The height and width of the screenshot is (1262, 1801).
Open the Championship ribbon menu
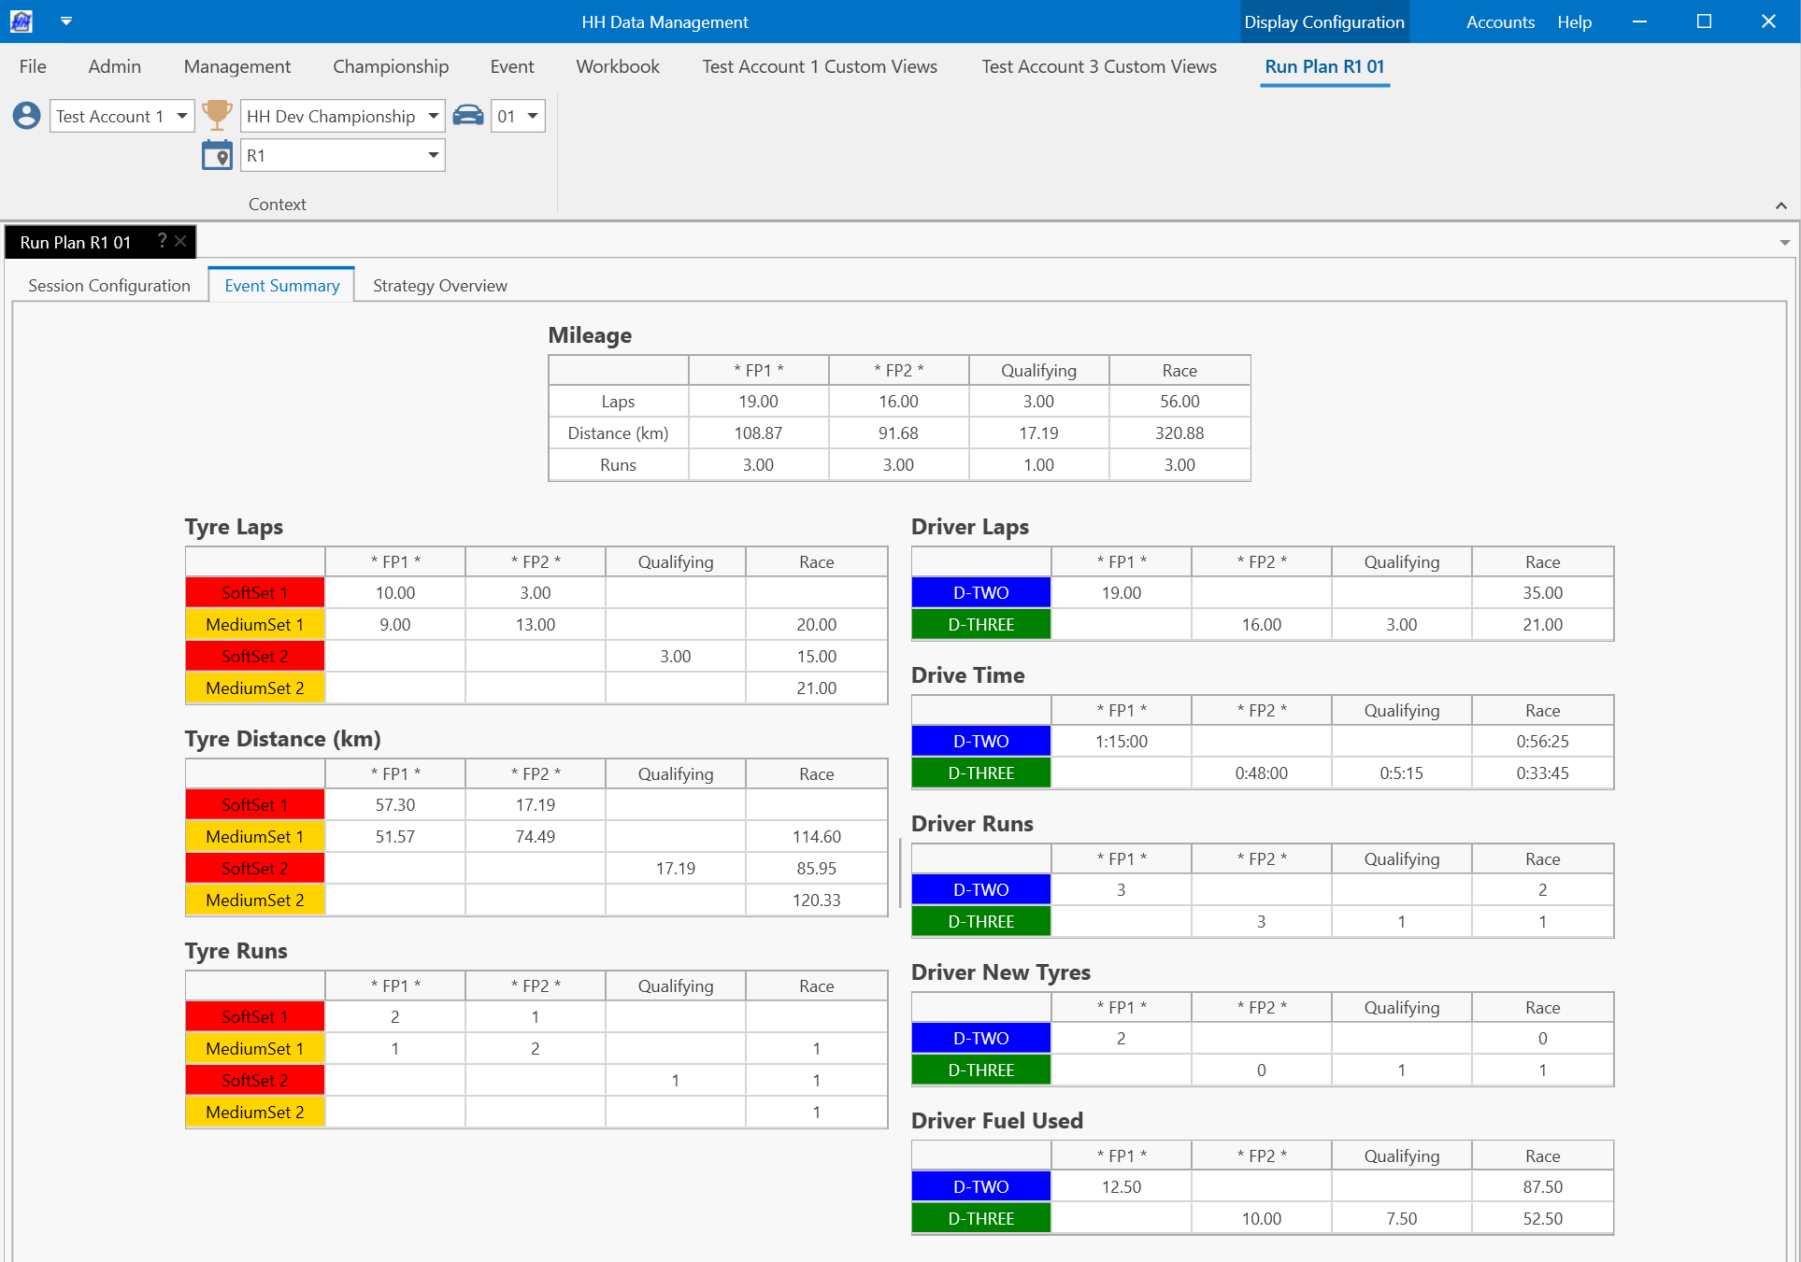click(x=391, y=66)
